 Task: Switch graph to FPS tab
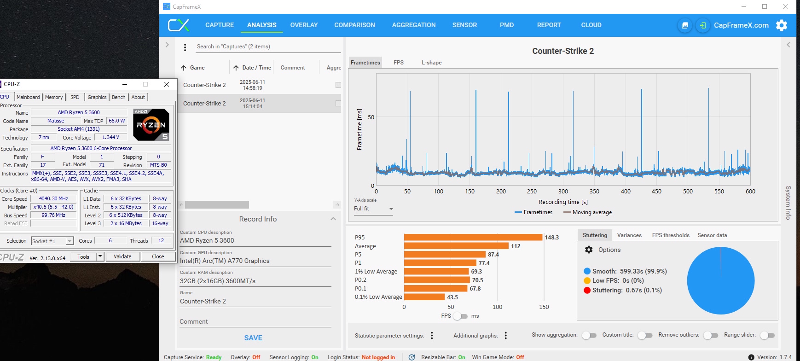coord(399,63)
